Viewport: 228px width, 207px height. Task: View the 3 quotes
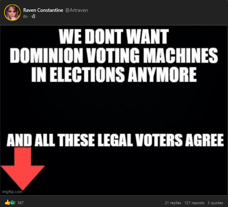click(x=215, y=203)
